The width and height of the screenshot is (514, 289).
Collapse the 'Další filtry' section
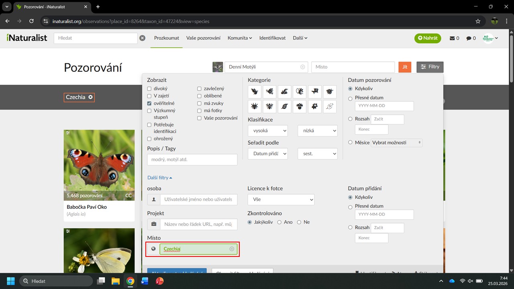(x=160, y=177)
